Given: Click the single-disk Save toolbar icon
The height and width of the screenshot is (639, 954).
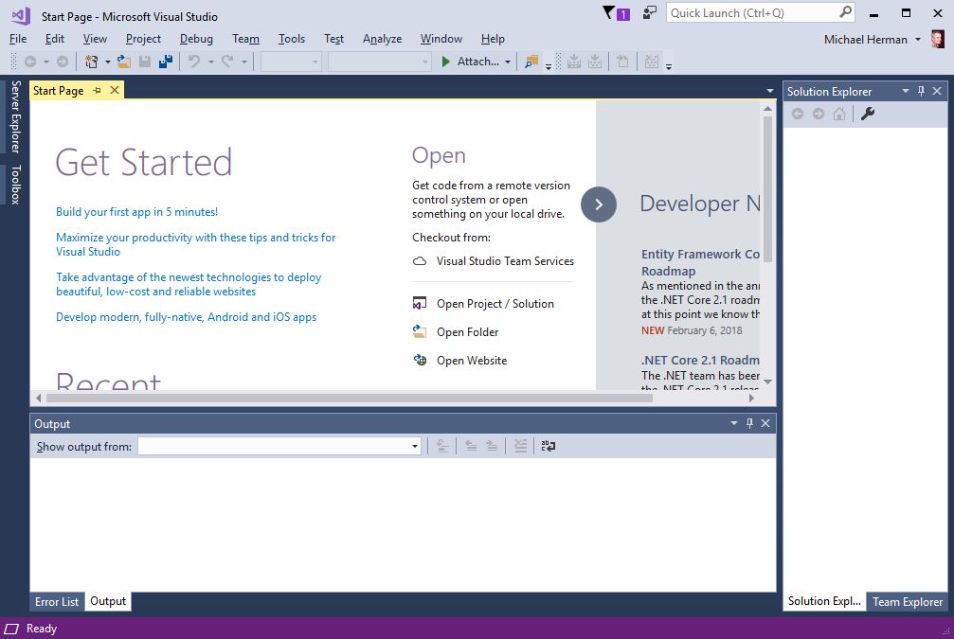Looking at the screenshot, I should (145, 62).
